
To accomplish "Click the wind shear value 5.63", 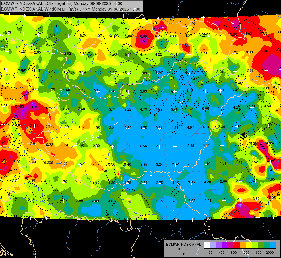I will point(144,201).
